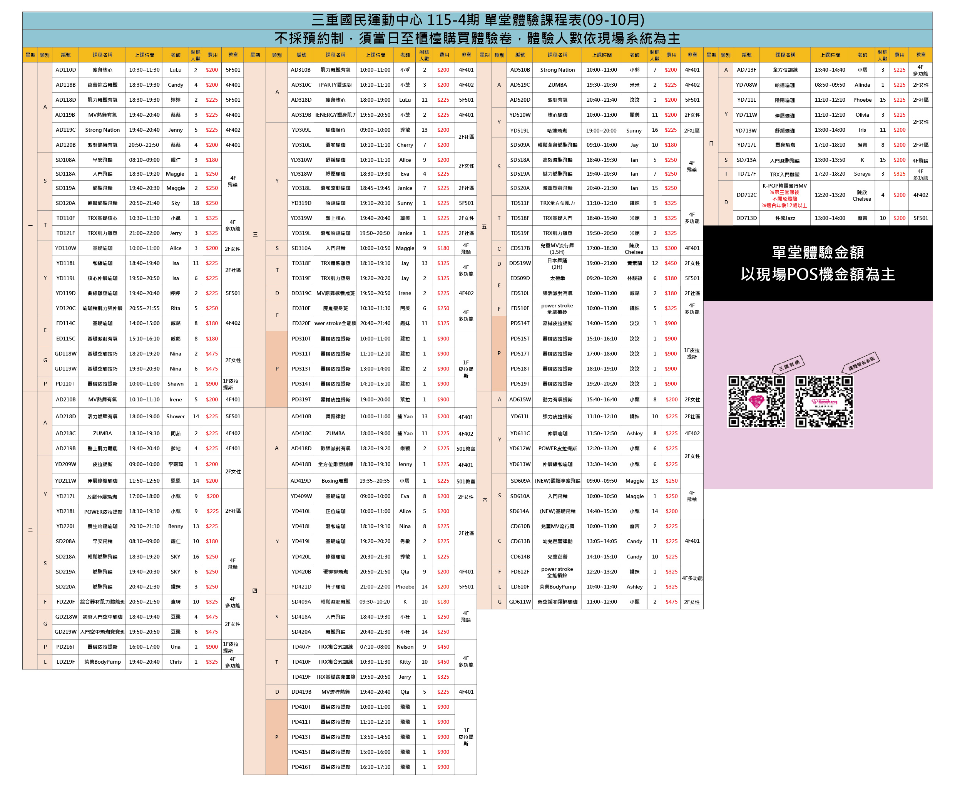This screenshot has height=785, width=955.
Task: Select course code SD120A
Action: [65, 203]
